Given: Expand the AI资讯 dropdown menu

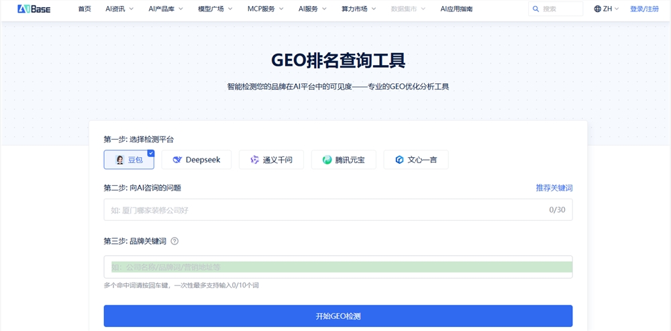Looking at the screenshot, I should 119,9.
